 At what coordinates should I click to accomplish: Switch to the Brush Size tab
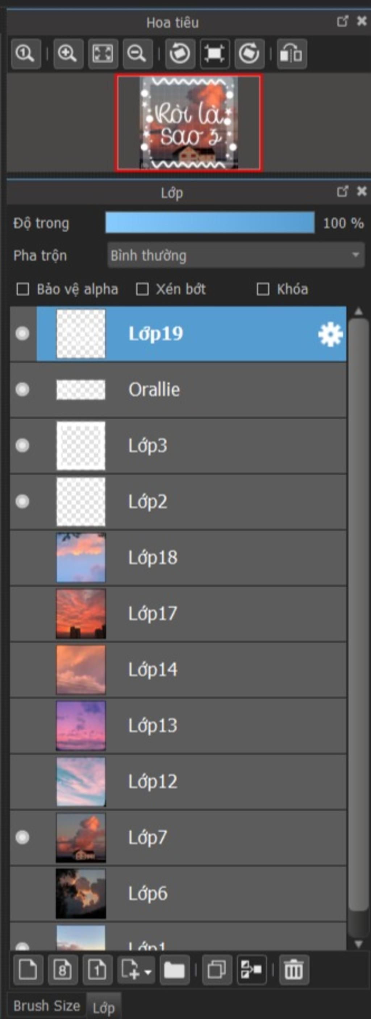pos(47,1006)
